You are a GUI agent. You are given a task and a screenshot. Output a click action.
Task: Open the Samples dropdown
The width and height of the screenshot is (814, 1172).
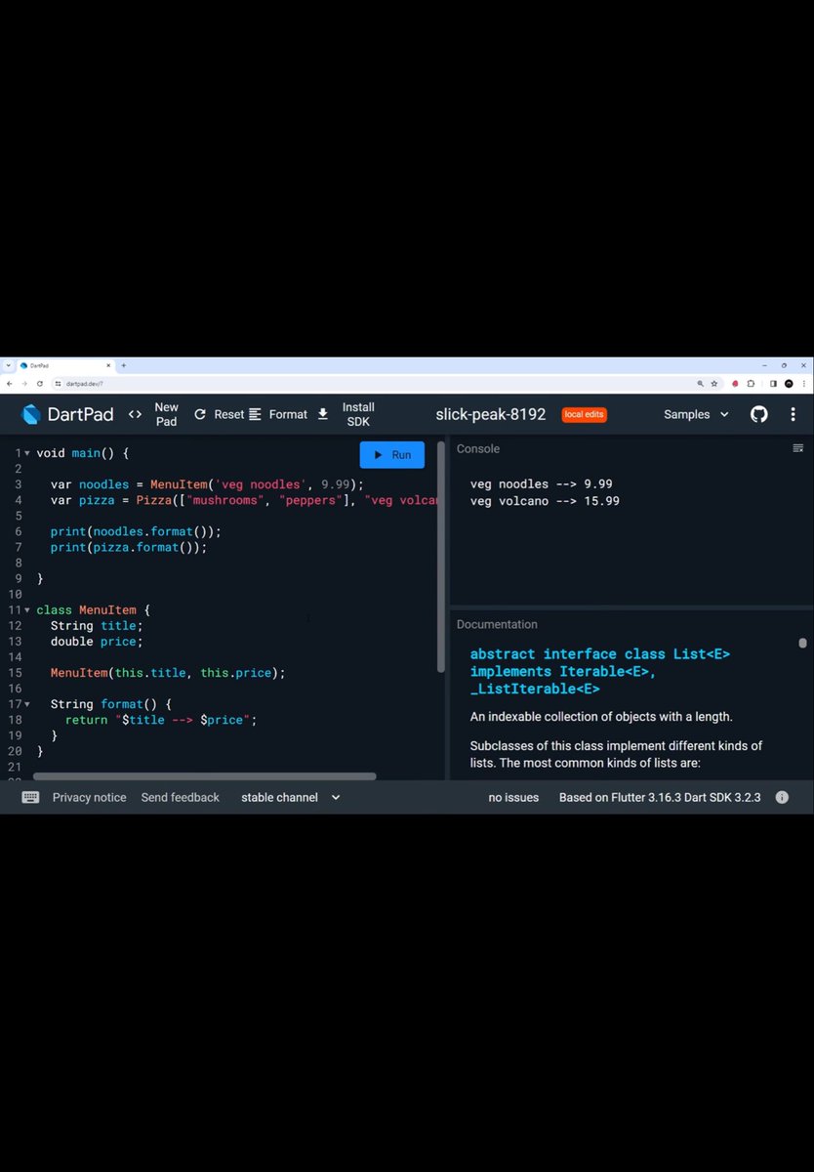(x=696, y=414)
